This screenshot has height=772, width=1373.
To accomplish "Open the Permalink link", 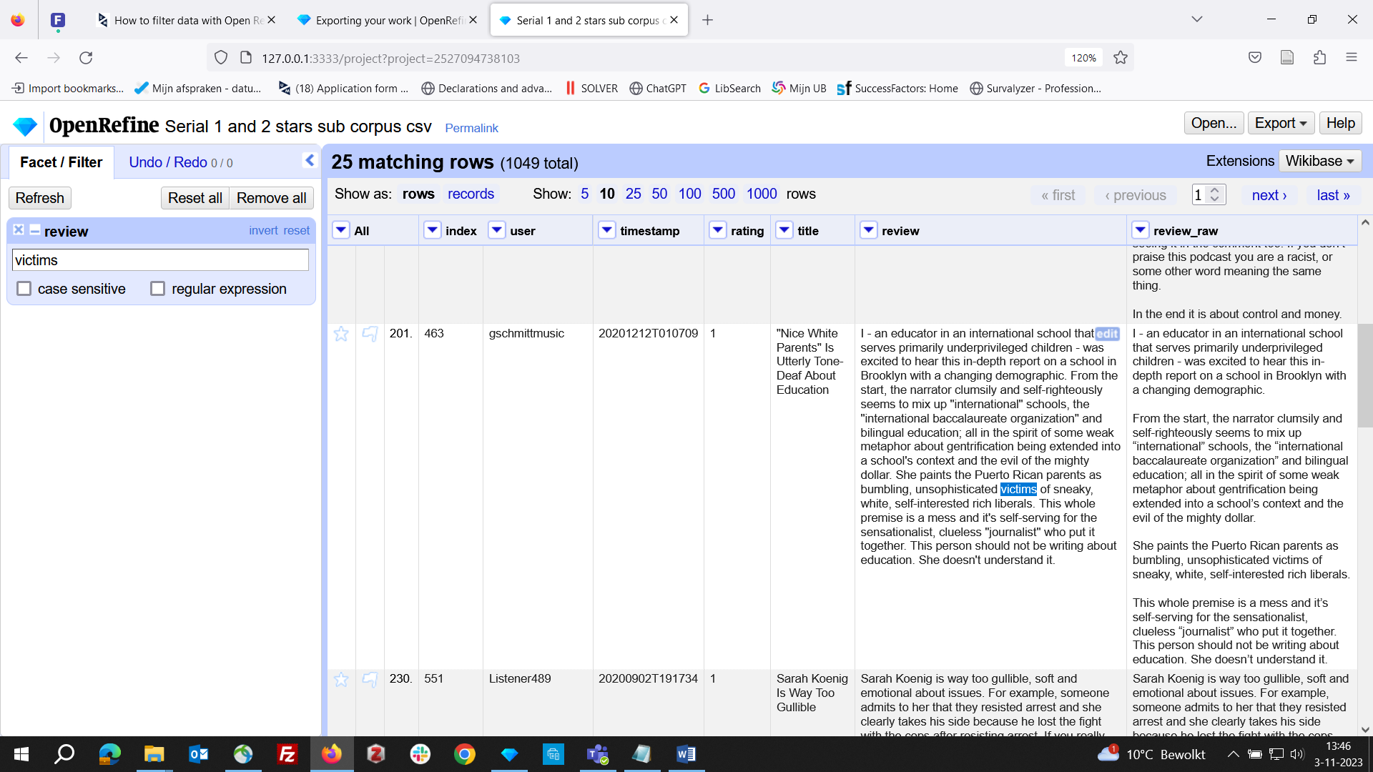I will pyautogui.click(x=471, y=128).
